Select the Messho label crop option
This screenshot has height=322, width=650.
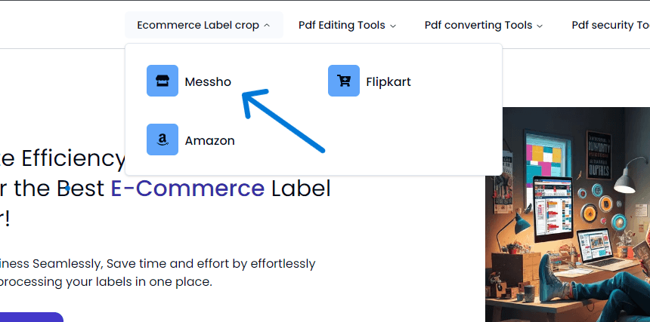click(189, 81)
